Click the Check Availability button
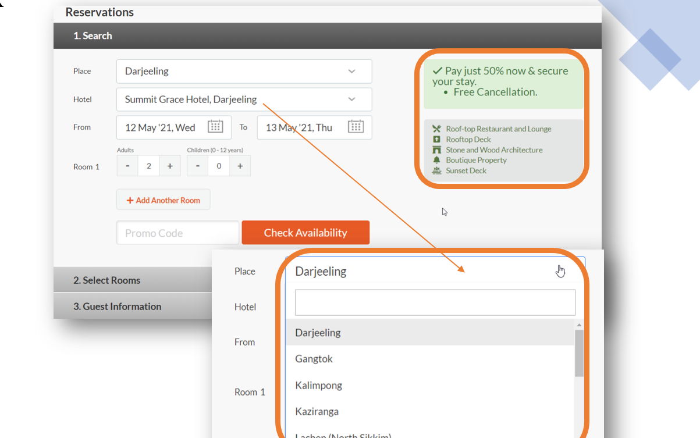700x438 pixels. [x=305, y=233]
